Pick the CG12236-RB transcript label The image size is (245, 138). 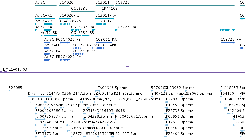(x=83, y=33)
